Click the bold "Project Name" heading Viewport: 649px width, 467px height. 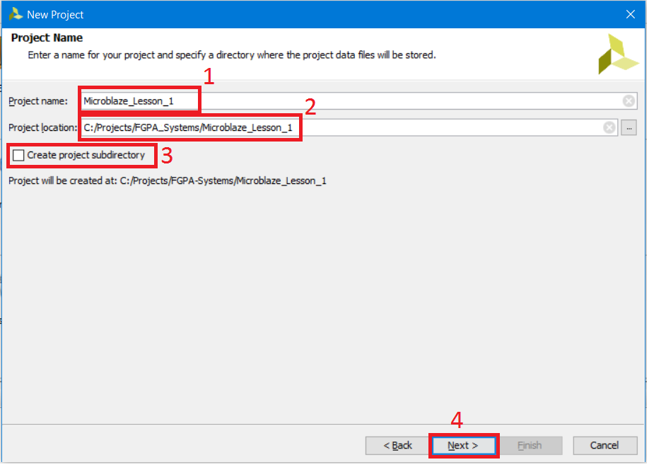(x=47, y=38)
